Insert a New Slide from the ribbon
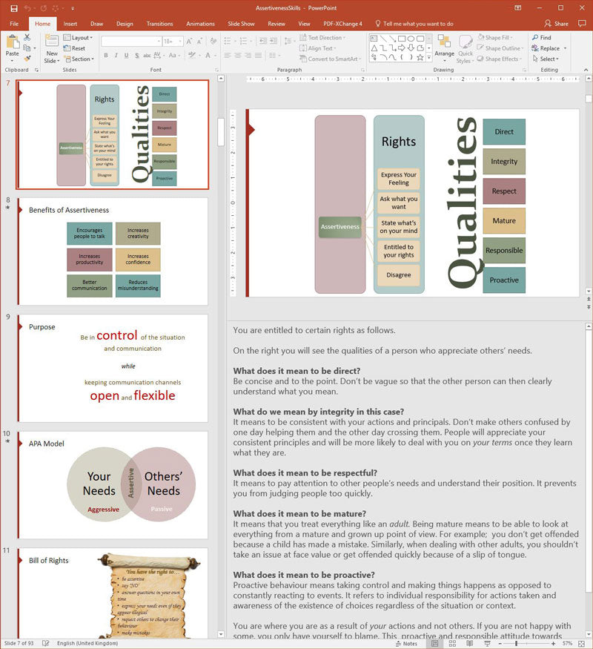The width and height of the screenshot is (593, 649). pyautogui.click(x=52, y=49)
